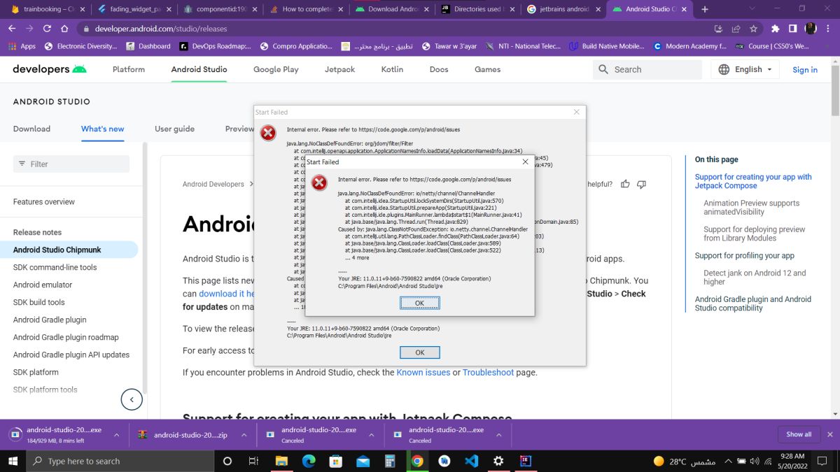Switch to the Directories used tab
Screen dimensions: 840x472
[477, 9]
